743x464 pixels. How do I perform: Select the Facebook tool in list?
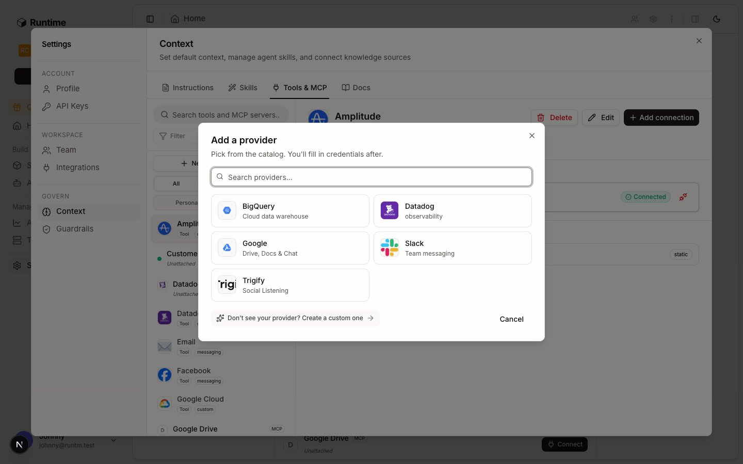221,375
